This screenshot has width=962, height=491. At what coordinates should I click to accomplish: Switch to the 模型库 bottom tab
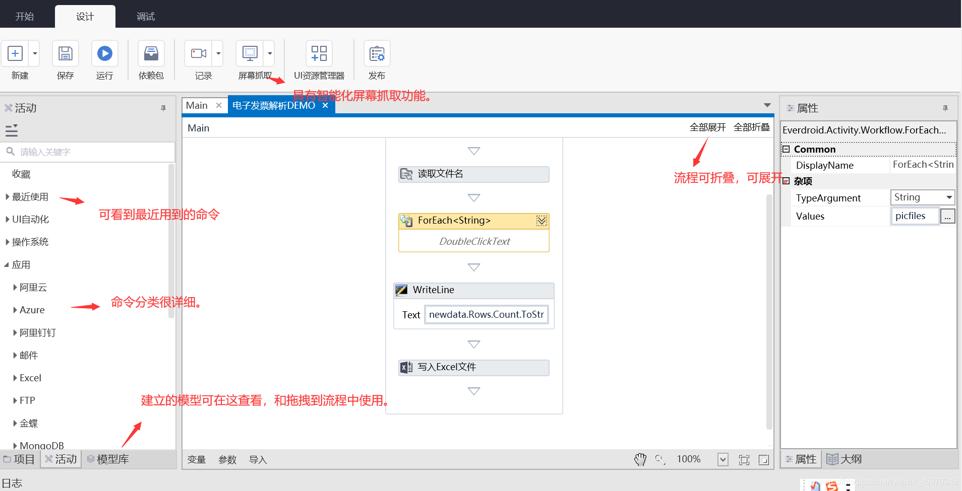(108, 459)
